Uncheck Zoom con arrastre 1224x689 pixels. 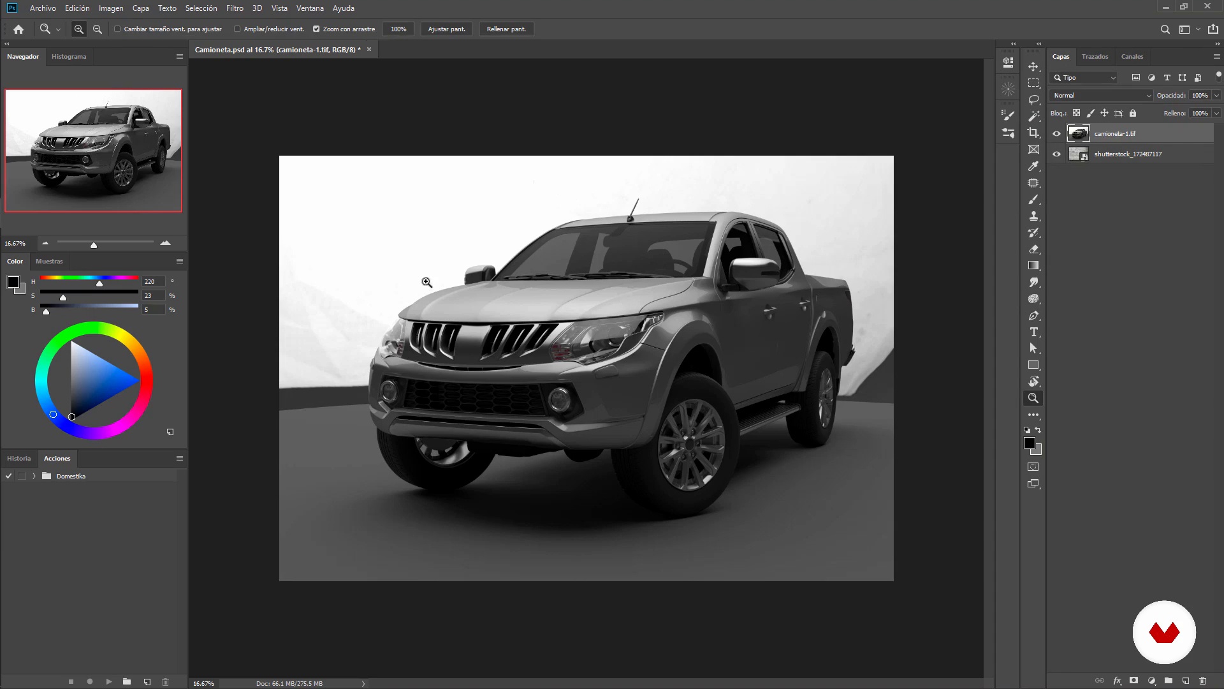pos(316,29)
